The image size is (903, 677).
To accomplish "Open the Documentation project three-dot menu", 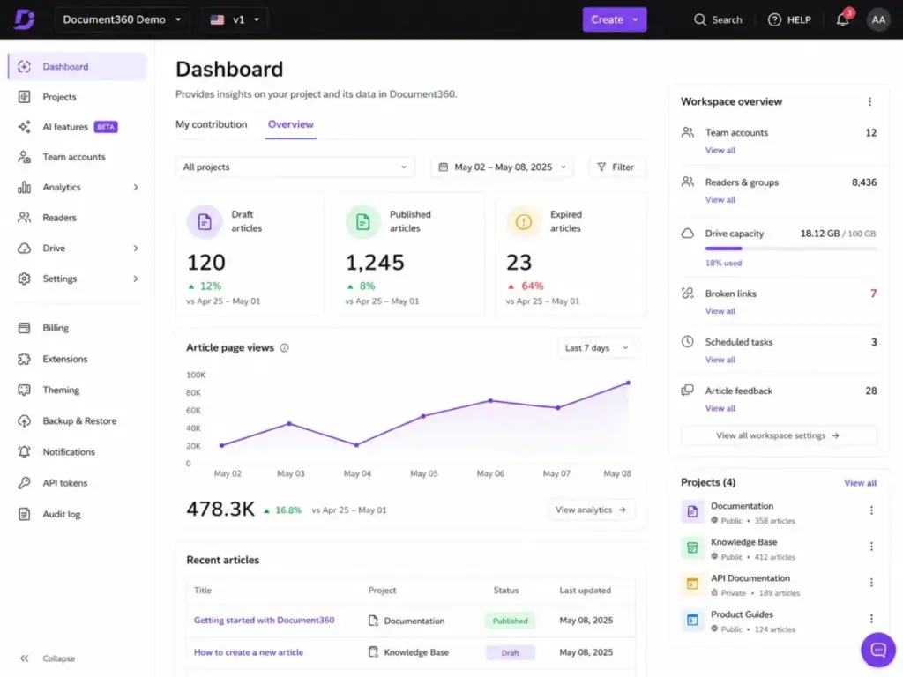I will [870, 510].
